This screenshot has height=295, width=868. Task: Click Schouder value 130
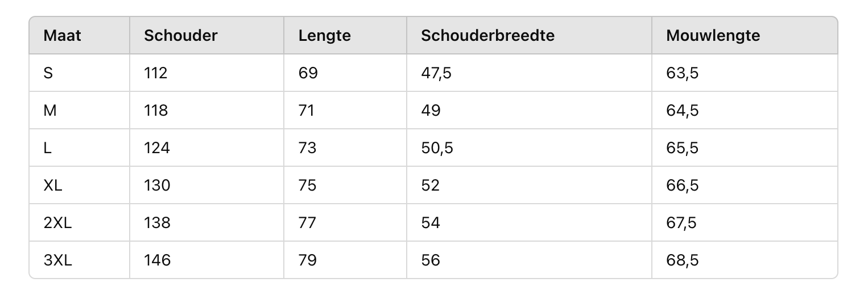(x=157, y=186)
